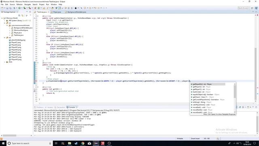Click the Quick Access field
This screenshot has width=259, height=146.
click(243, 8)
